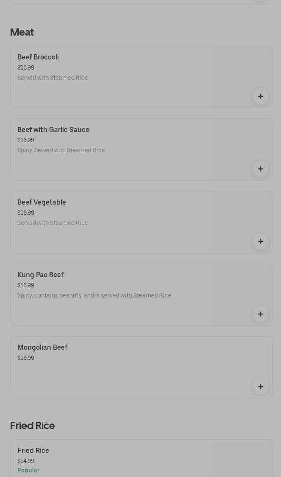Select the Beef Vegetable item name
The height and width of the screenshot is (477, 281).
[41, 202]
